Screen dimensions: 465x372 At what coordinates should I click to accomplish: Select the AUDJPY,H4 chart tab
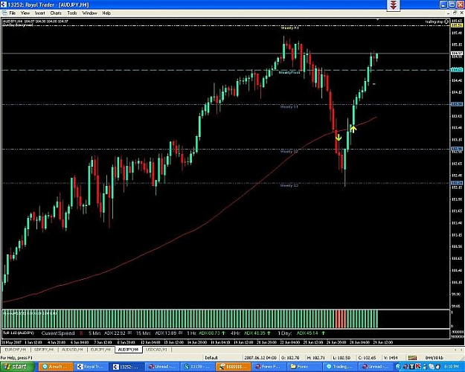click(128, 350)
